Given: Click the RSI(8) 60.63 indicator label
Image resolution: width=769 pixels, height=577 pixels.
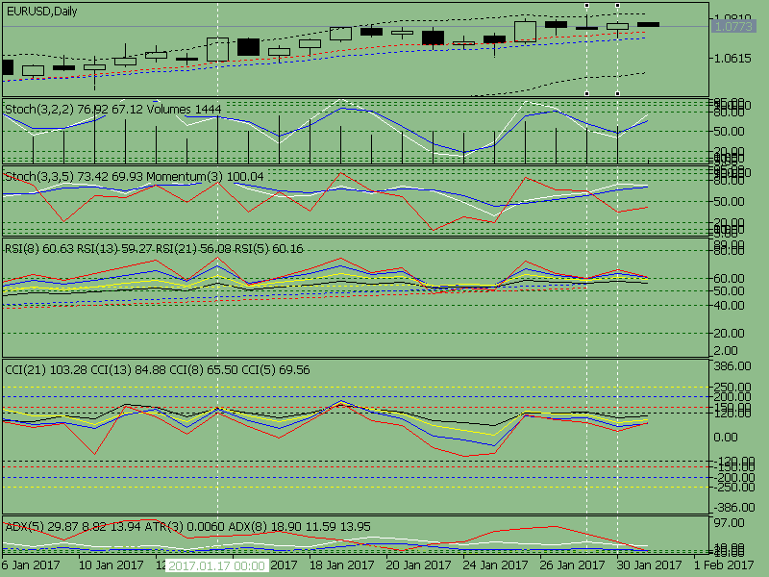Looking at the screenshot, I should 39,249.
